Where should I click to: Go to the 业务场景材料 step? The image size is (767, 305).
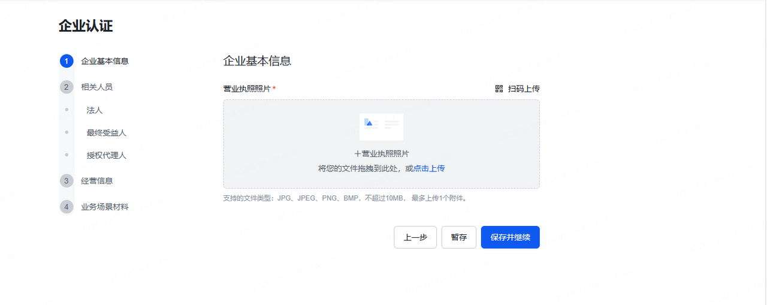[x=105, y=207]
